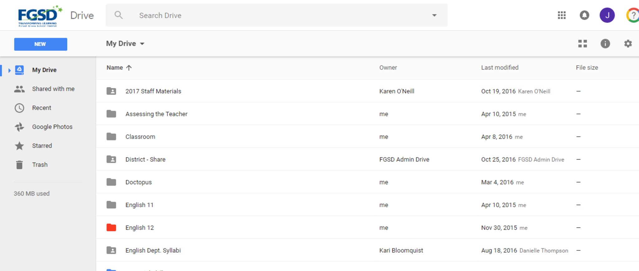Expand the search options dropdown arrow
This screenshot has width=639, height=271.
click(x=434, y=15)
